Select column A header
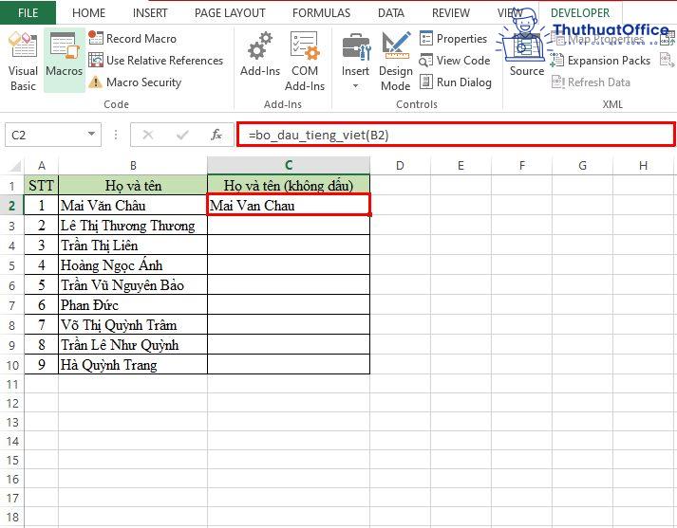The height and width of the screenshot is (528, 677). click(42, 166)
